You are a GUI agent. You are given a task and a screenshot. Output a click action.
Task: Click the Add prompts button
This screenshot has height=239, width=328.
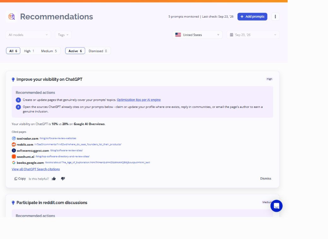[252, 16]
